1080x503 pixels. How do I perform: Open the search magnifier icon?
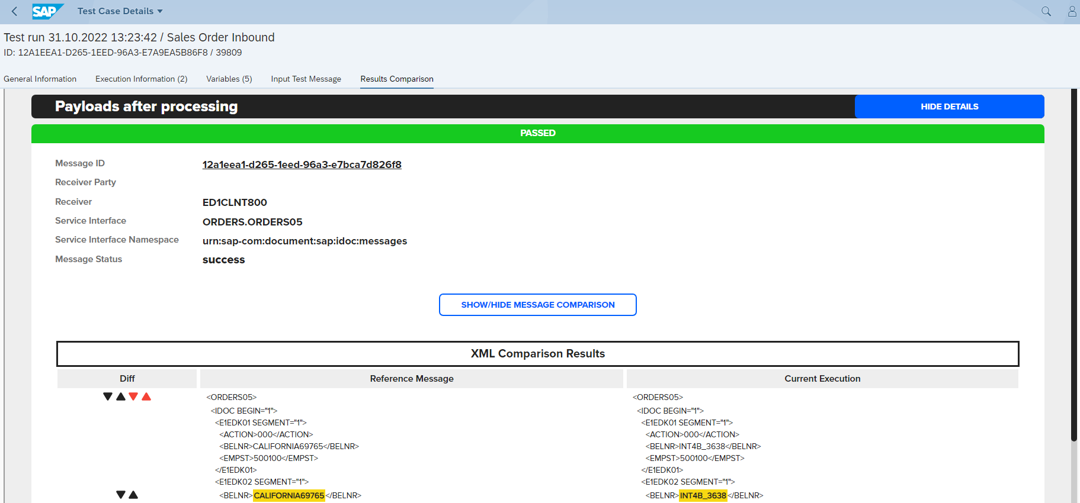point(1046,11)
